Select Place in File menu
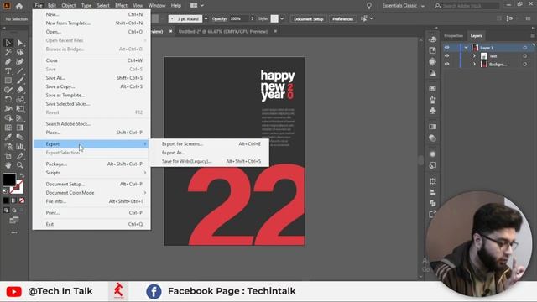Image resolution: width=537 pixels, height=302 pixels. [x=91, y=133]
